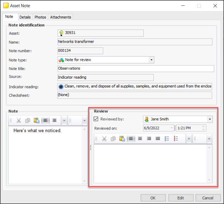Open the Reviewed on date picker
This screenshot has width=224, height=204.
tap(172, 128)
